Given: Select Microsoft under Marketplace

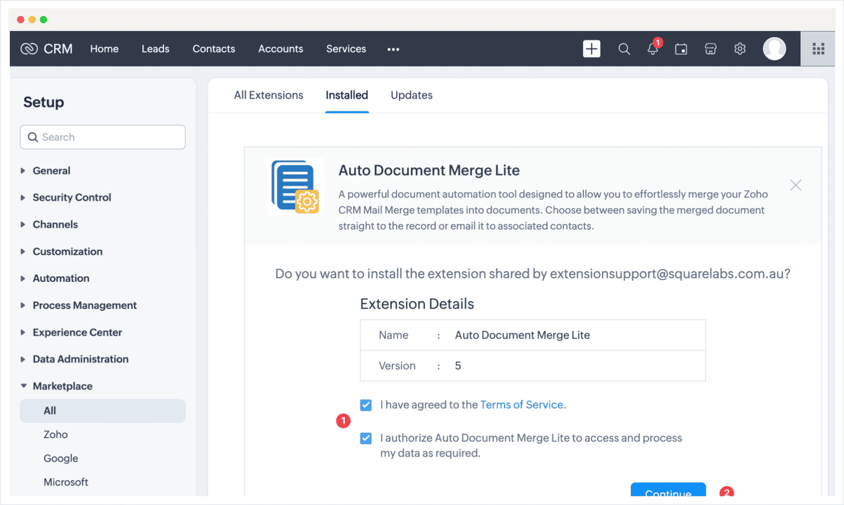Looking at the screenshot, I should tap(65, 482).
